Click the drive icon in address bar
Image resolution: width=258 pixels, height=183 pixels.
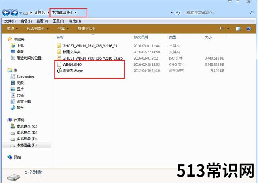(x=26, y=13)
